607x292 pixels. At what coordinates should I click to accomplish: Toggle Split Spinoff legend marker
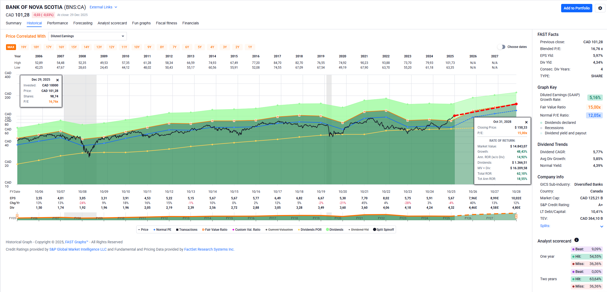click(x=375, y=230)
